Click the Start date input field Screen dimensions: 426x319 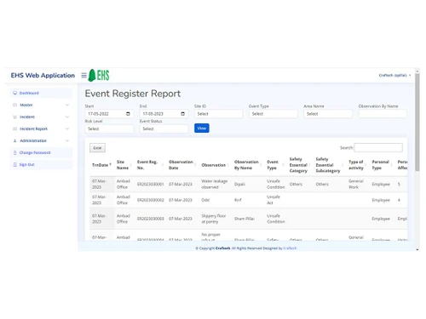click(x=109, y=114)
